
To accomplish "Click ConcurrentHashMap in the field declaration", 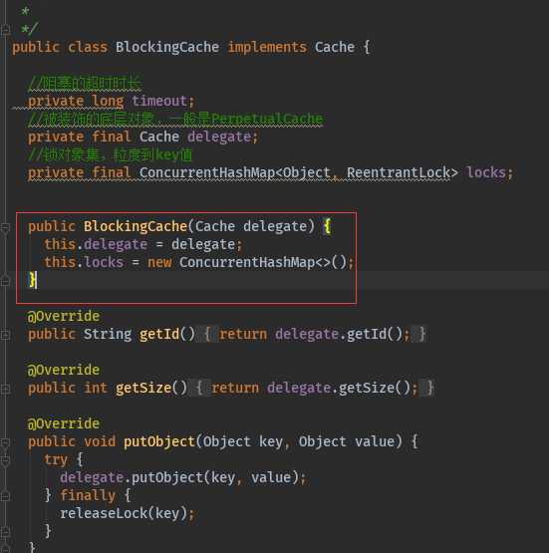I will point(206,172).
